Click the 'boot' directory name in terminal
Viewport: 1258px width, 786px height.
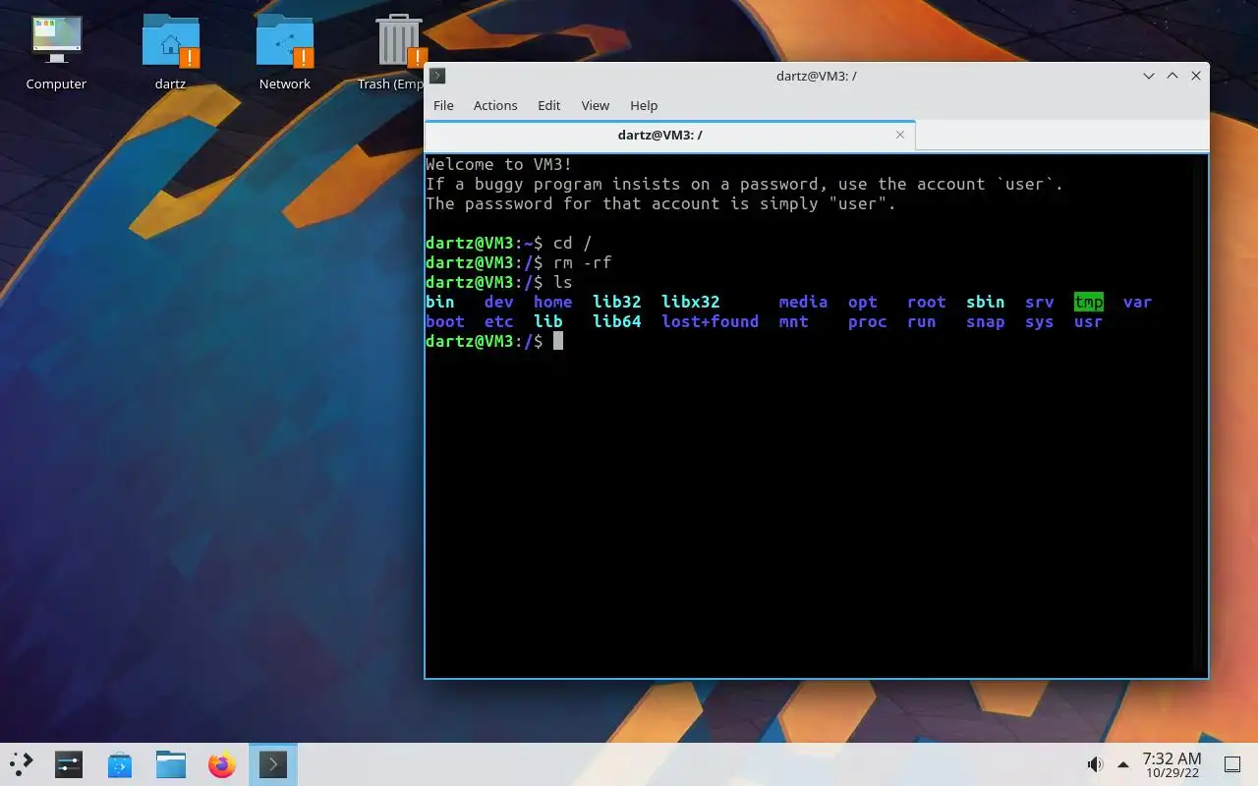(x=445, y=322)
